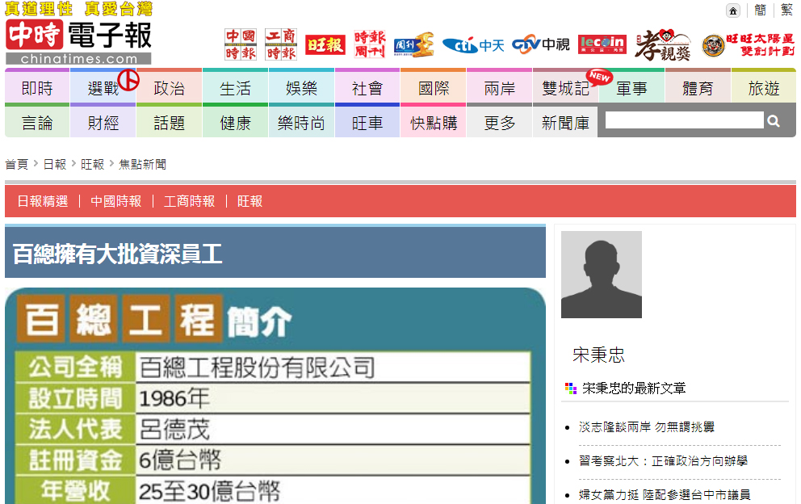This screenshot has height=504, width=801.
Task: Click the CTi 中天 logo
Action: pos(472,45)
